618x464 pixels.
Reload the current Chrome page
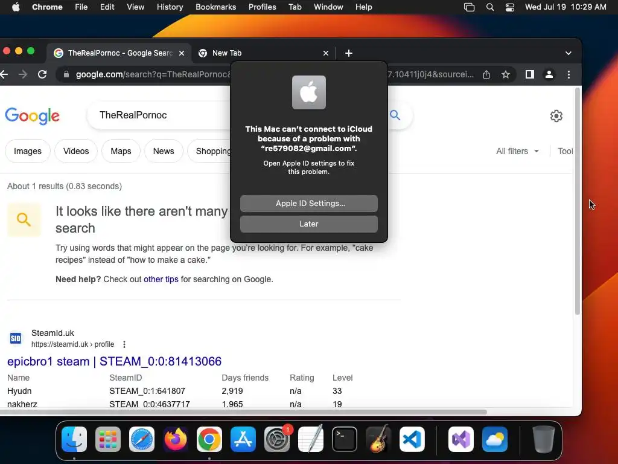click(42, 74)
